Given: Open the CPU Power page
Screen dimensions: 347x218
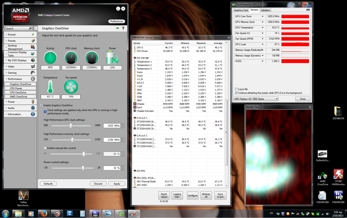Looking at the screenshot, I should point(20,88).
